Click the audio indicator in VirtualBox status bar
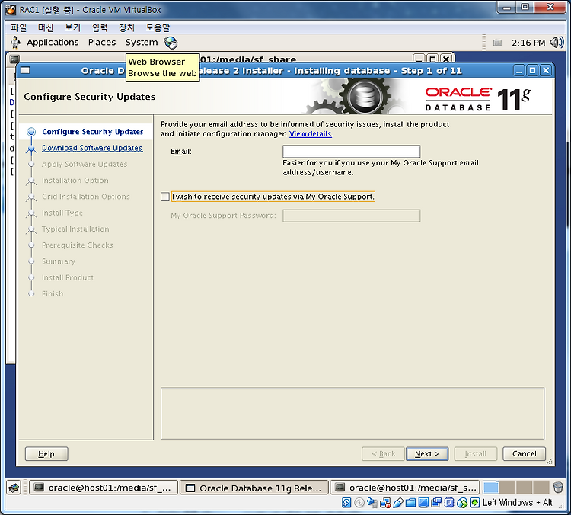The height and width of the screenshot is (515, 571). click(x=372, y=503)
